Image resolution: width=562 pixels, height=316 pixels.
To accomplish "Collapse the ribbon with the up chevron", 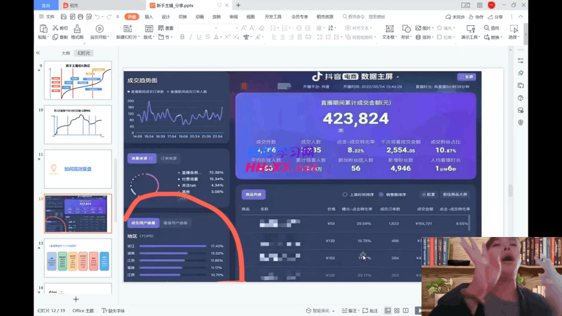I will coord(521,17).
